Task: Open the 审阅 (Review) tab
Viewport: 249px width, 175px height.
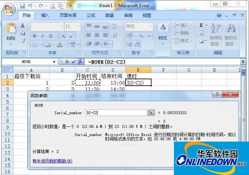Action: 128,15
